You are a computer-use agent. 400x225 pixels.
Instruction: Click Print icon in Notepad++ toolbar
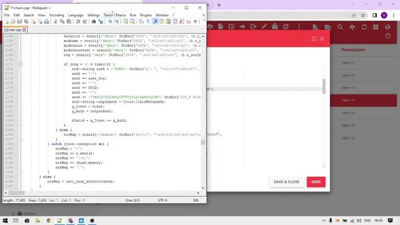tap(46, 22)
